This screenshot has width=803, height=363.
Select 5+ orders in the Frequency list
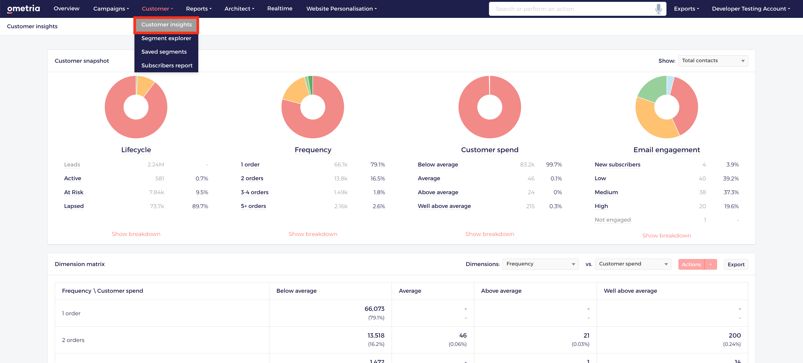click(253, 206)
